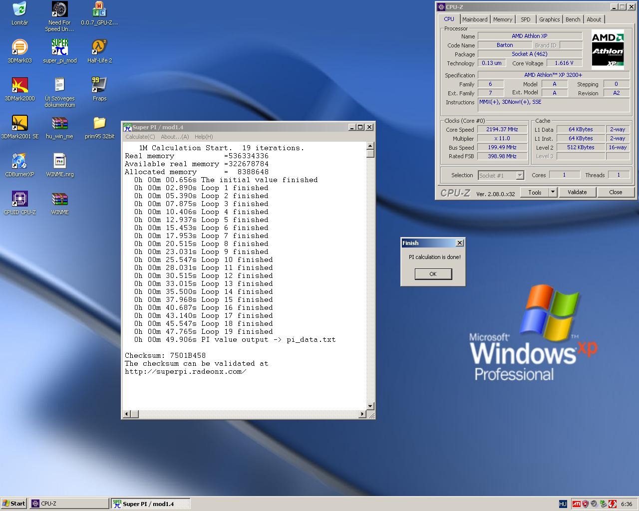Open the 3DMark03 desktop shortcut

pos(19,48)
